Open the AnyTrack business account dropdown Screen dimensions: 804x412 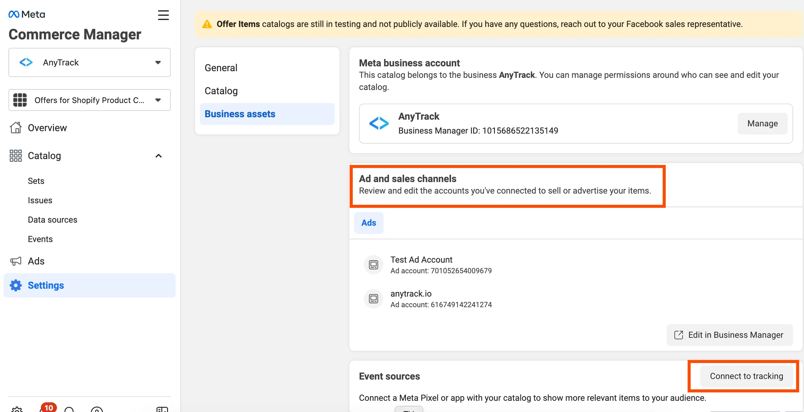(x=90, y=62)
